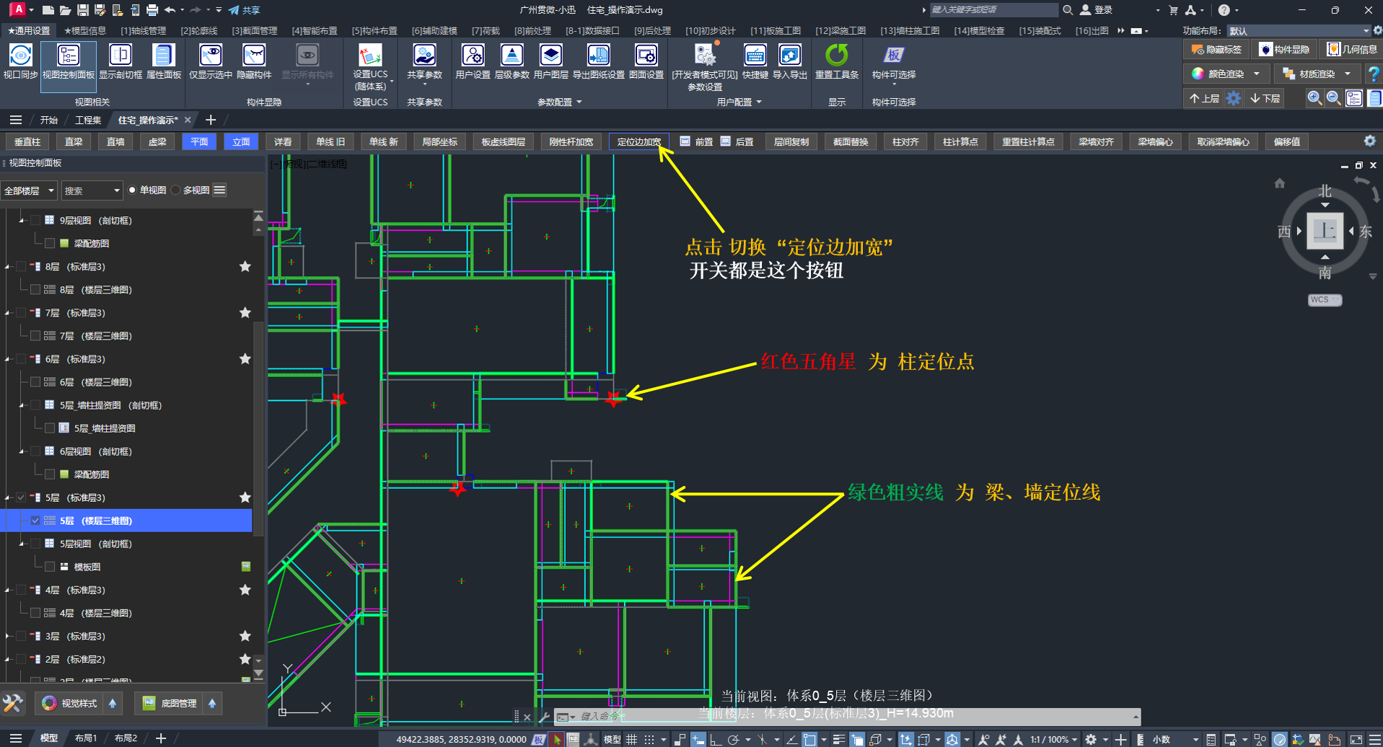Switch to the 布局1 layout tab
1383x747 pixels.
click(x=86, y=738)
